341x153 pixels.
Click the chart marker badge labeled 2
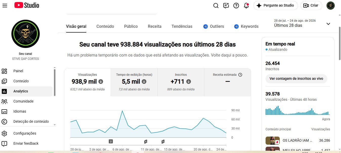click(111, 141)
